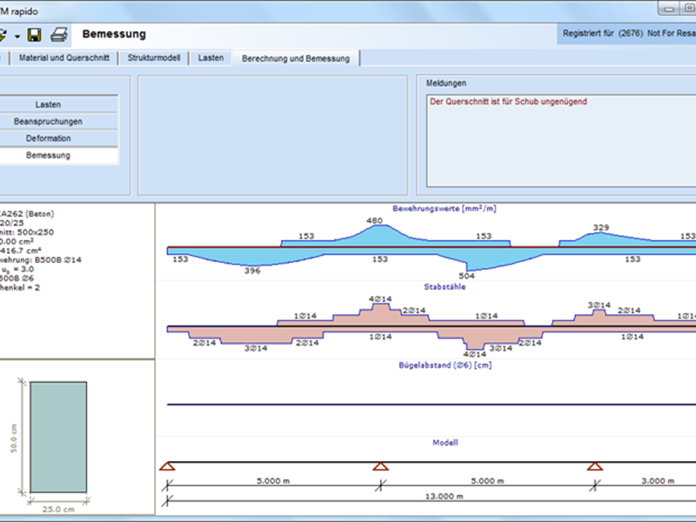Click the middle support at 5 m
Screen dimensions: 696x522
381,467
